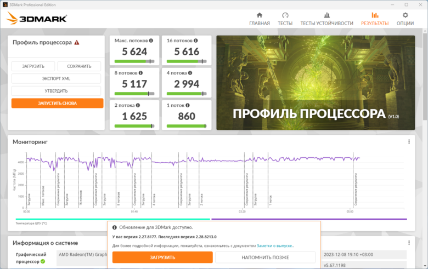
Task: Click the 16 потоков score bar
Action: pos(187,61)
